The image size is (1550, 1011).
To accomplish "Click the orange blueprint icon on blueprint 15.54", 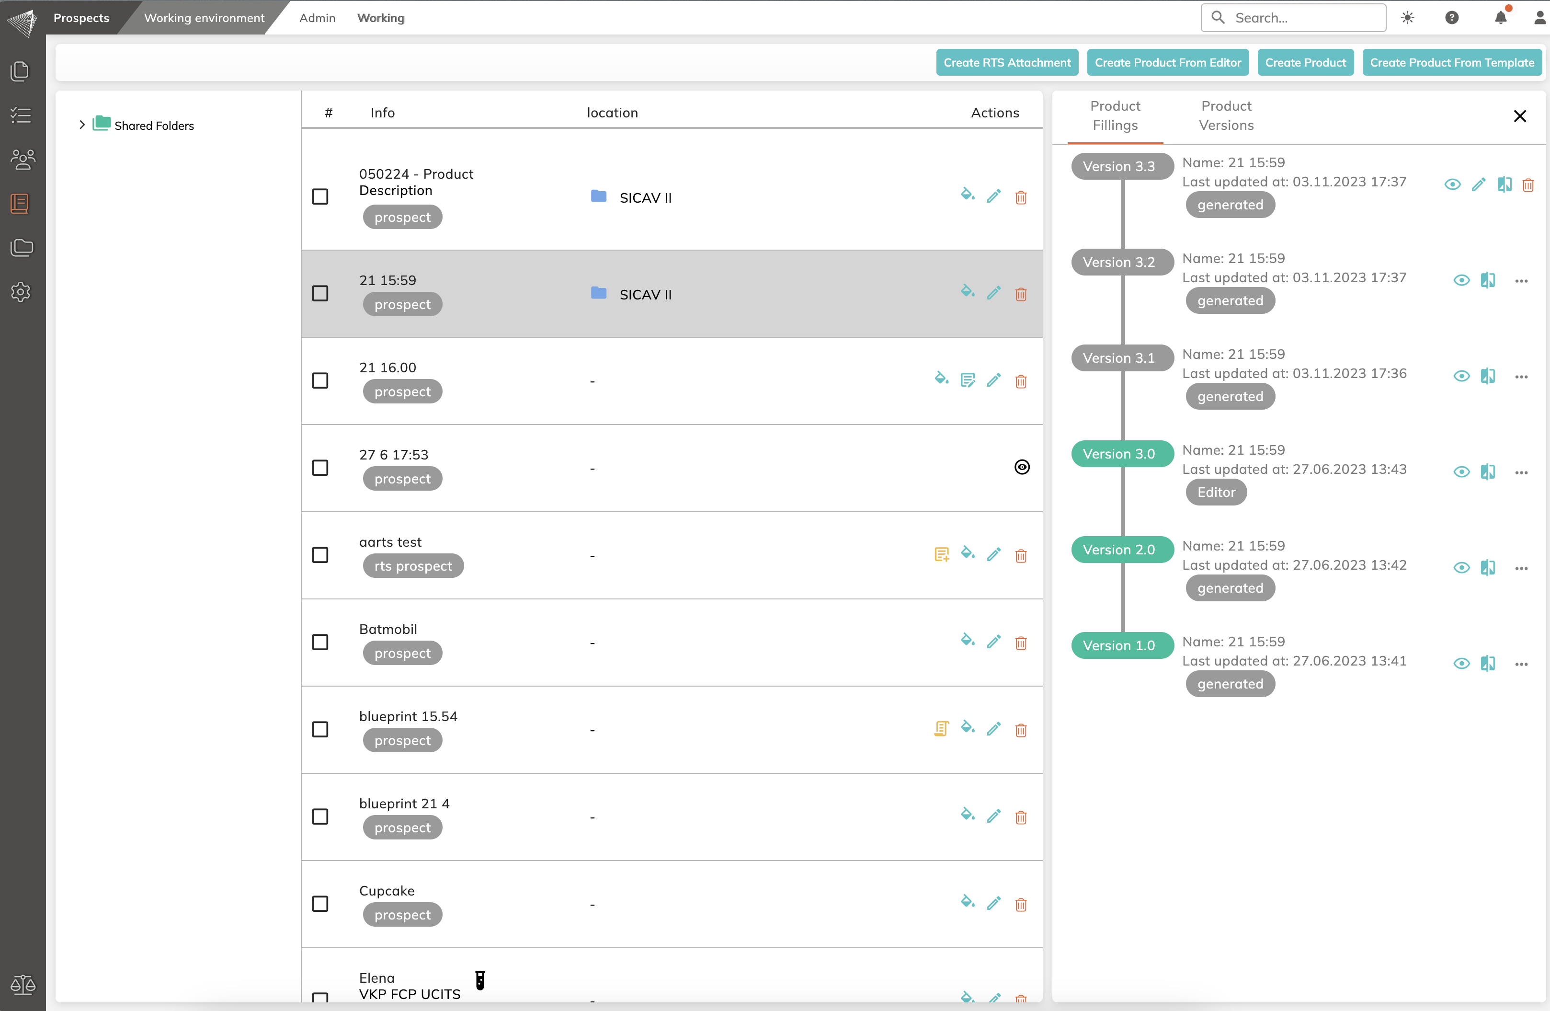I will tap(941, 728).
